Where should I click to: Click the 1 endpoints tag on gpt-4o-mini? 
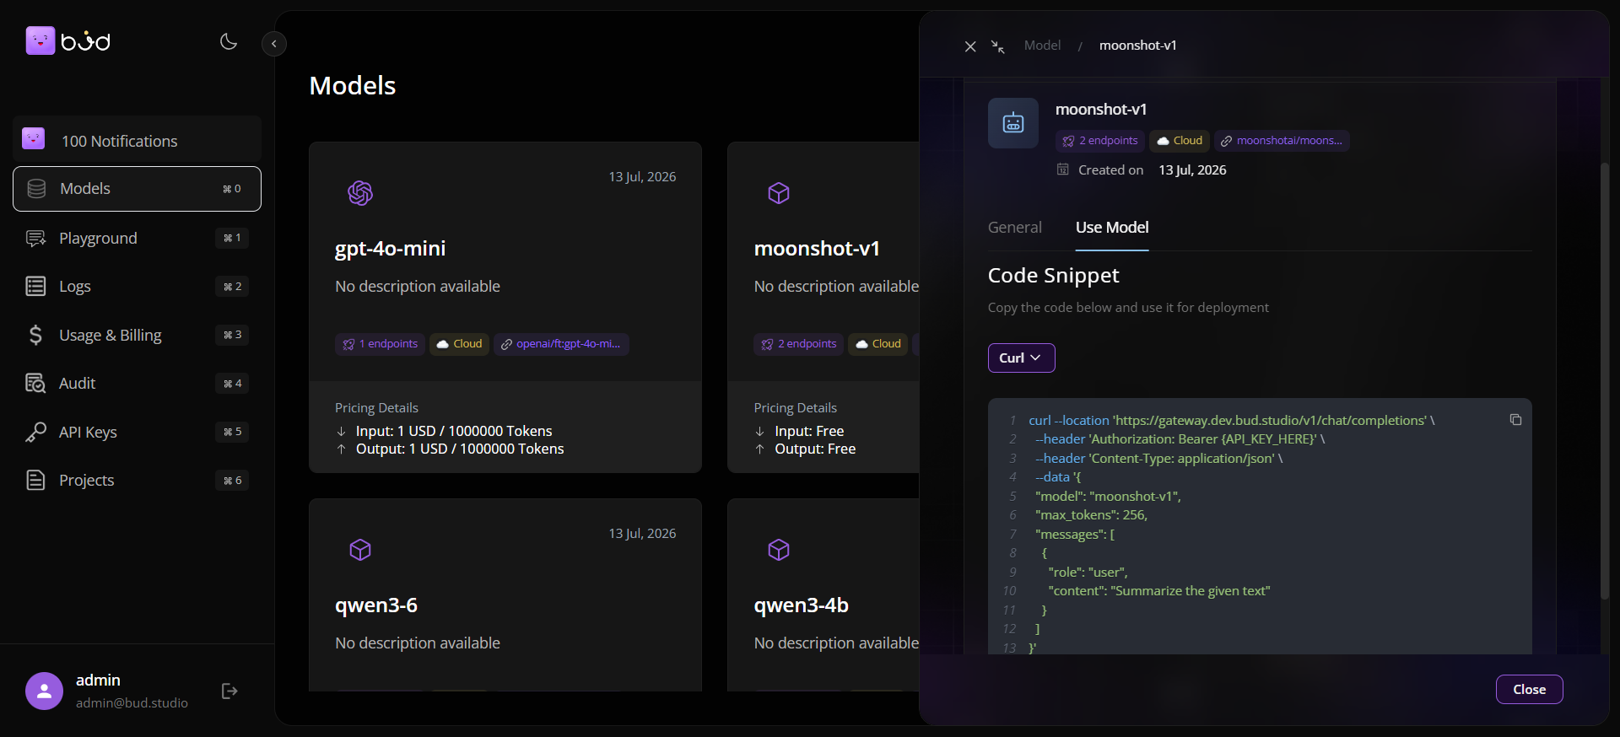(381, 344)
